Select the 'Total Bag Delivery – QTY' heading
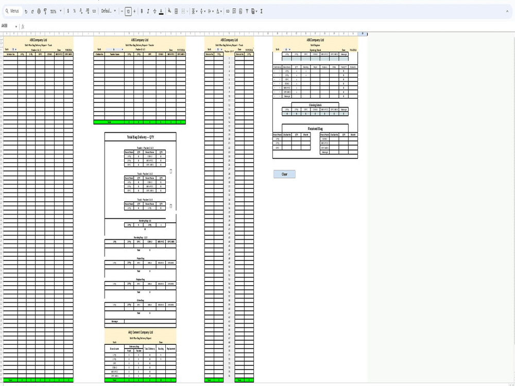515x386 pixels. (x=140, y=137)
